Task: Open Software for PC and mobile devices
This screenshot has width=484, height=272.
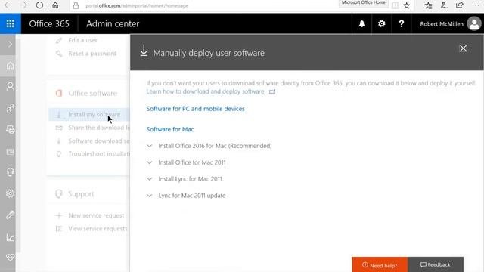Action: pyautogui.click(x=195, y=109)
